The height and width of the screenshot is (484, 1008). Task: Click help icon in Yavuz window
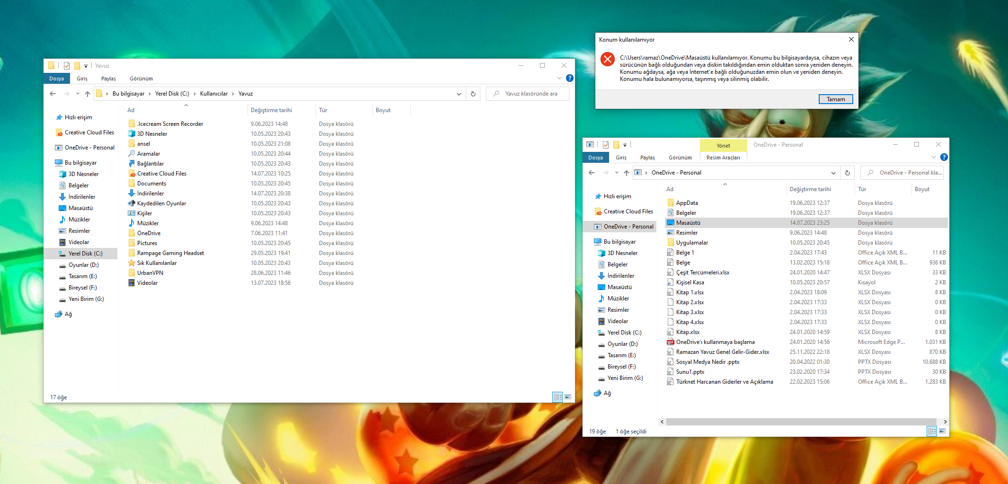click(570, 78)
